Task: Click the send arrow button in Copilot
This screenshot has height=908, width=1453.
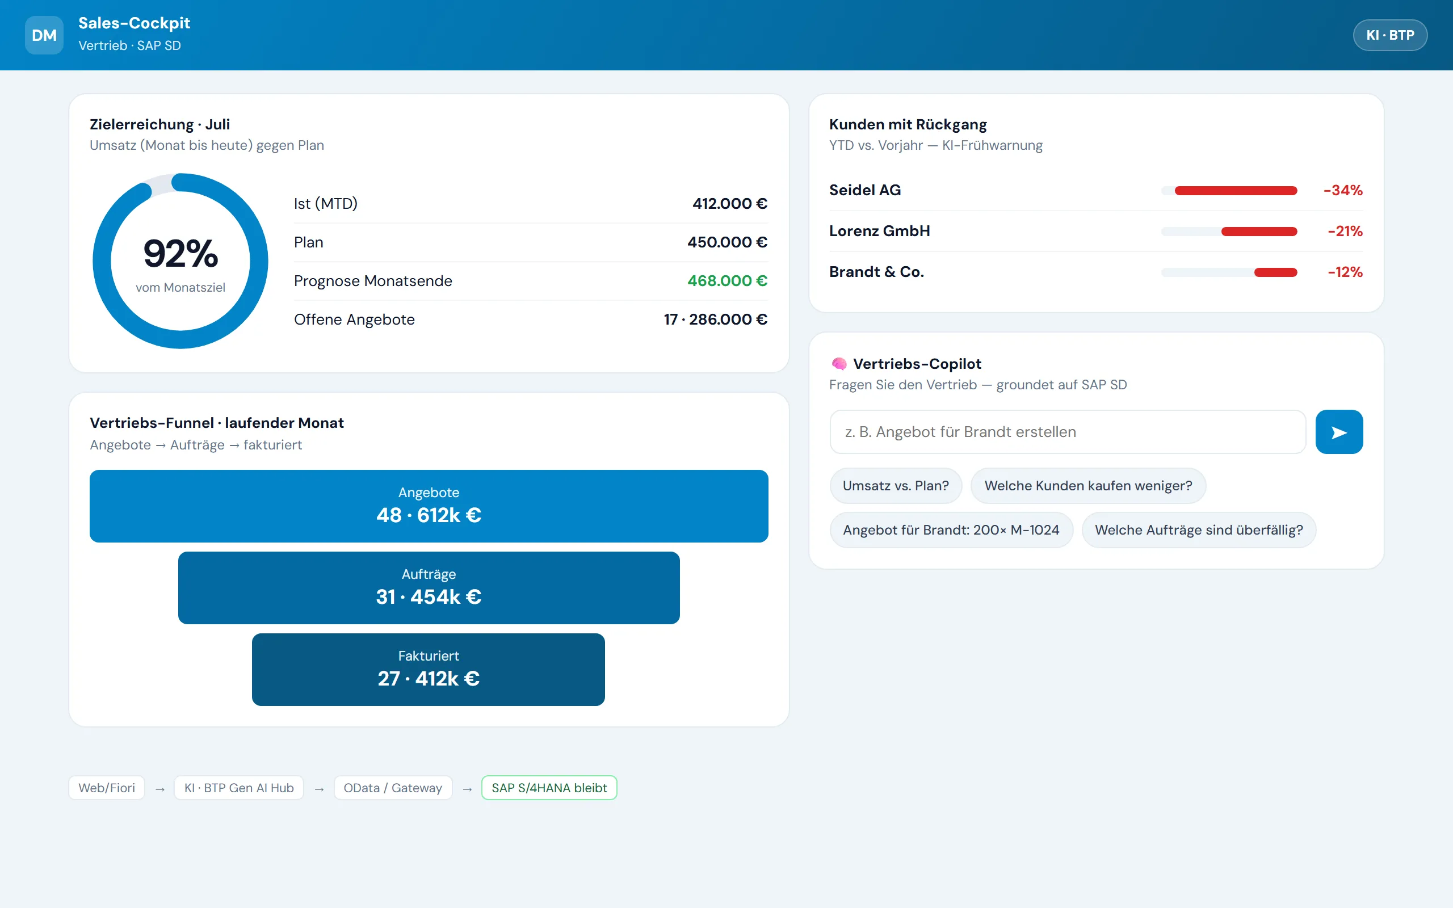Action: coord(1339,432)
